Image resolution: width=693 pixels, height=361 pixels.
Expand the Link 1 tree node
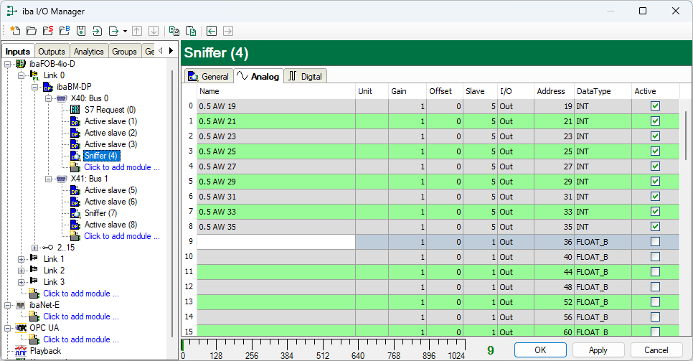click(21, 259)
